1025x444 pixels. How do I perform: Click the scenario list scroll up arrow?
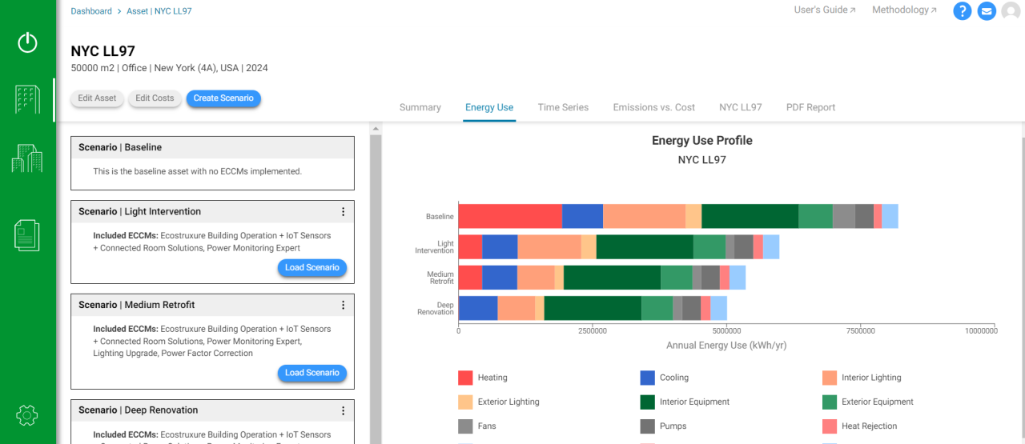(376, 128)
